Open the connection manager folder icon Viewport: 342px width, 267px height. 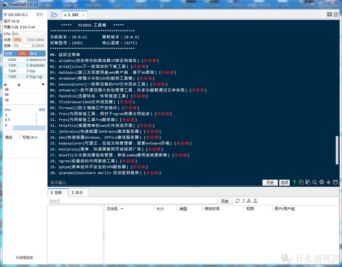pyautogui.click(x=54, y=14)
